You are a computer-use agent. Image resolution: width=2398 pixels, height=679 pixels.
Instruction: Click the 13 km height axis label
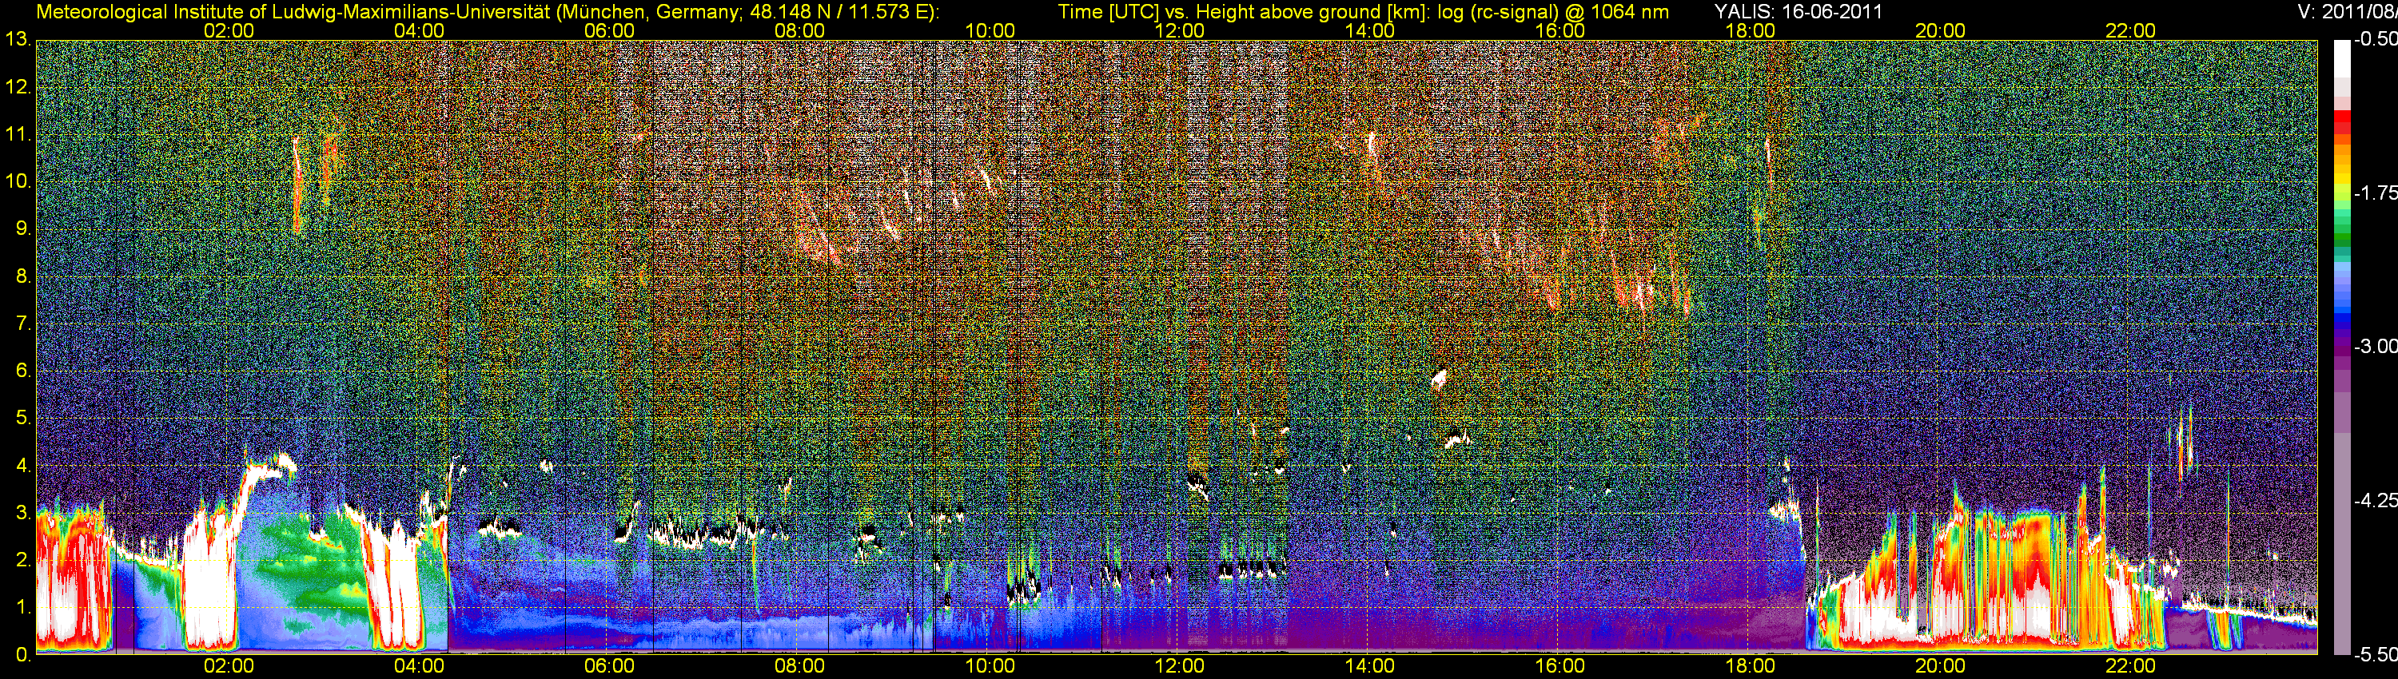point(18,40)
